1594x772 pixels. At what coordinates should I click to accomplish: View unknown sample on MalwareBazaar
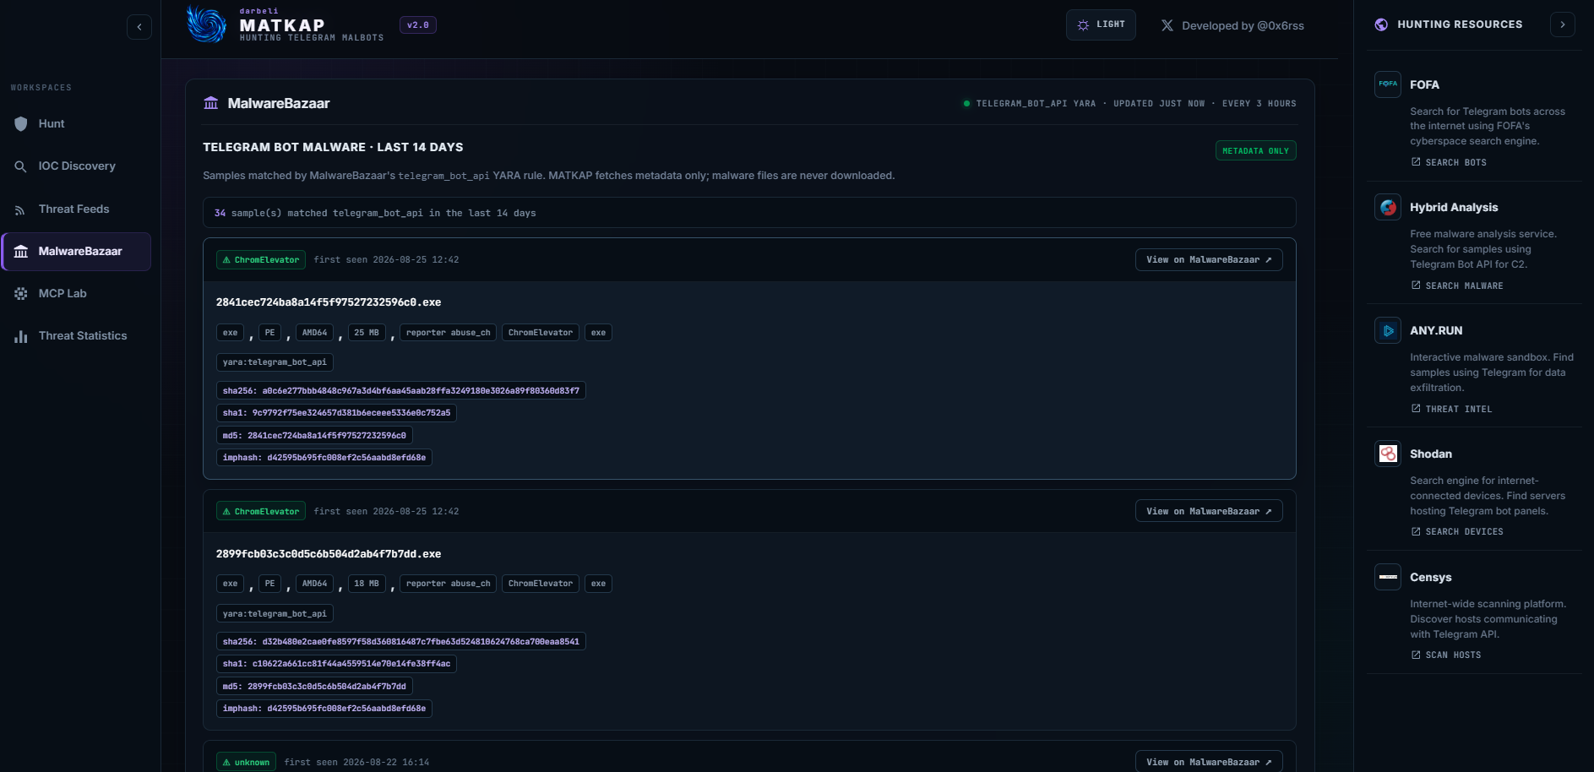tap(1209, 762)
